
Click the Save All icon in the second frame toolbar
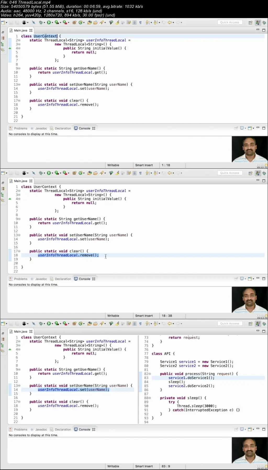[17, 173]
